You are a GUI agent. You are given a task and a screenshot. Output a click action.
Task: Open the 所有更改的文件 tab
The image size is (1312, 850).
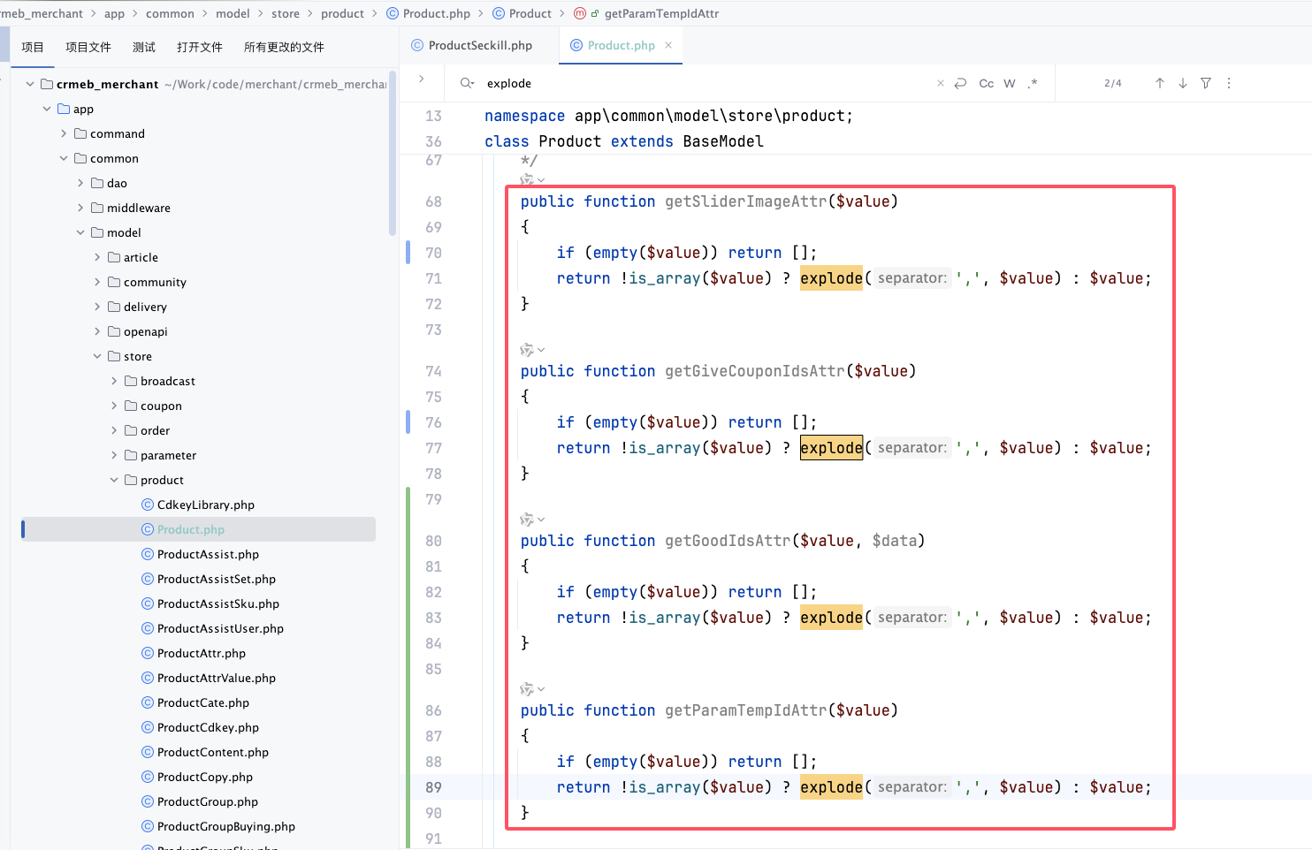click(x=284, y=47)
